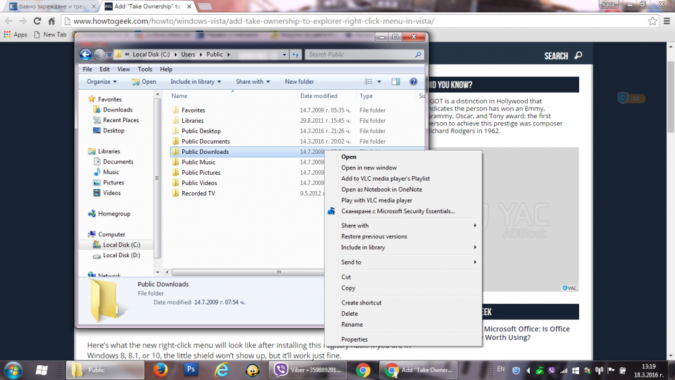Image resolution: width=675 pixels, height=380 pixels.
Task: Click the search magnifier in Search Public box
Action: pyautogui.click(x=418, y=54)
